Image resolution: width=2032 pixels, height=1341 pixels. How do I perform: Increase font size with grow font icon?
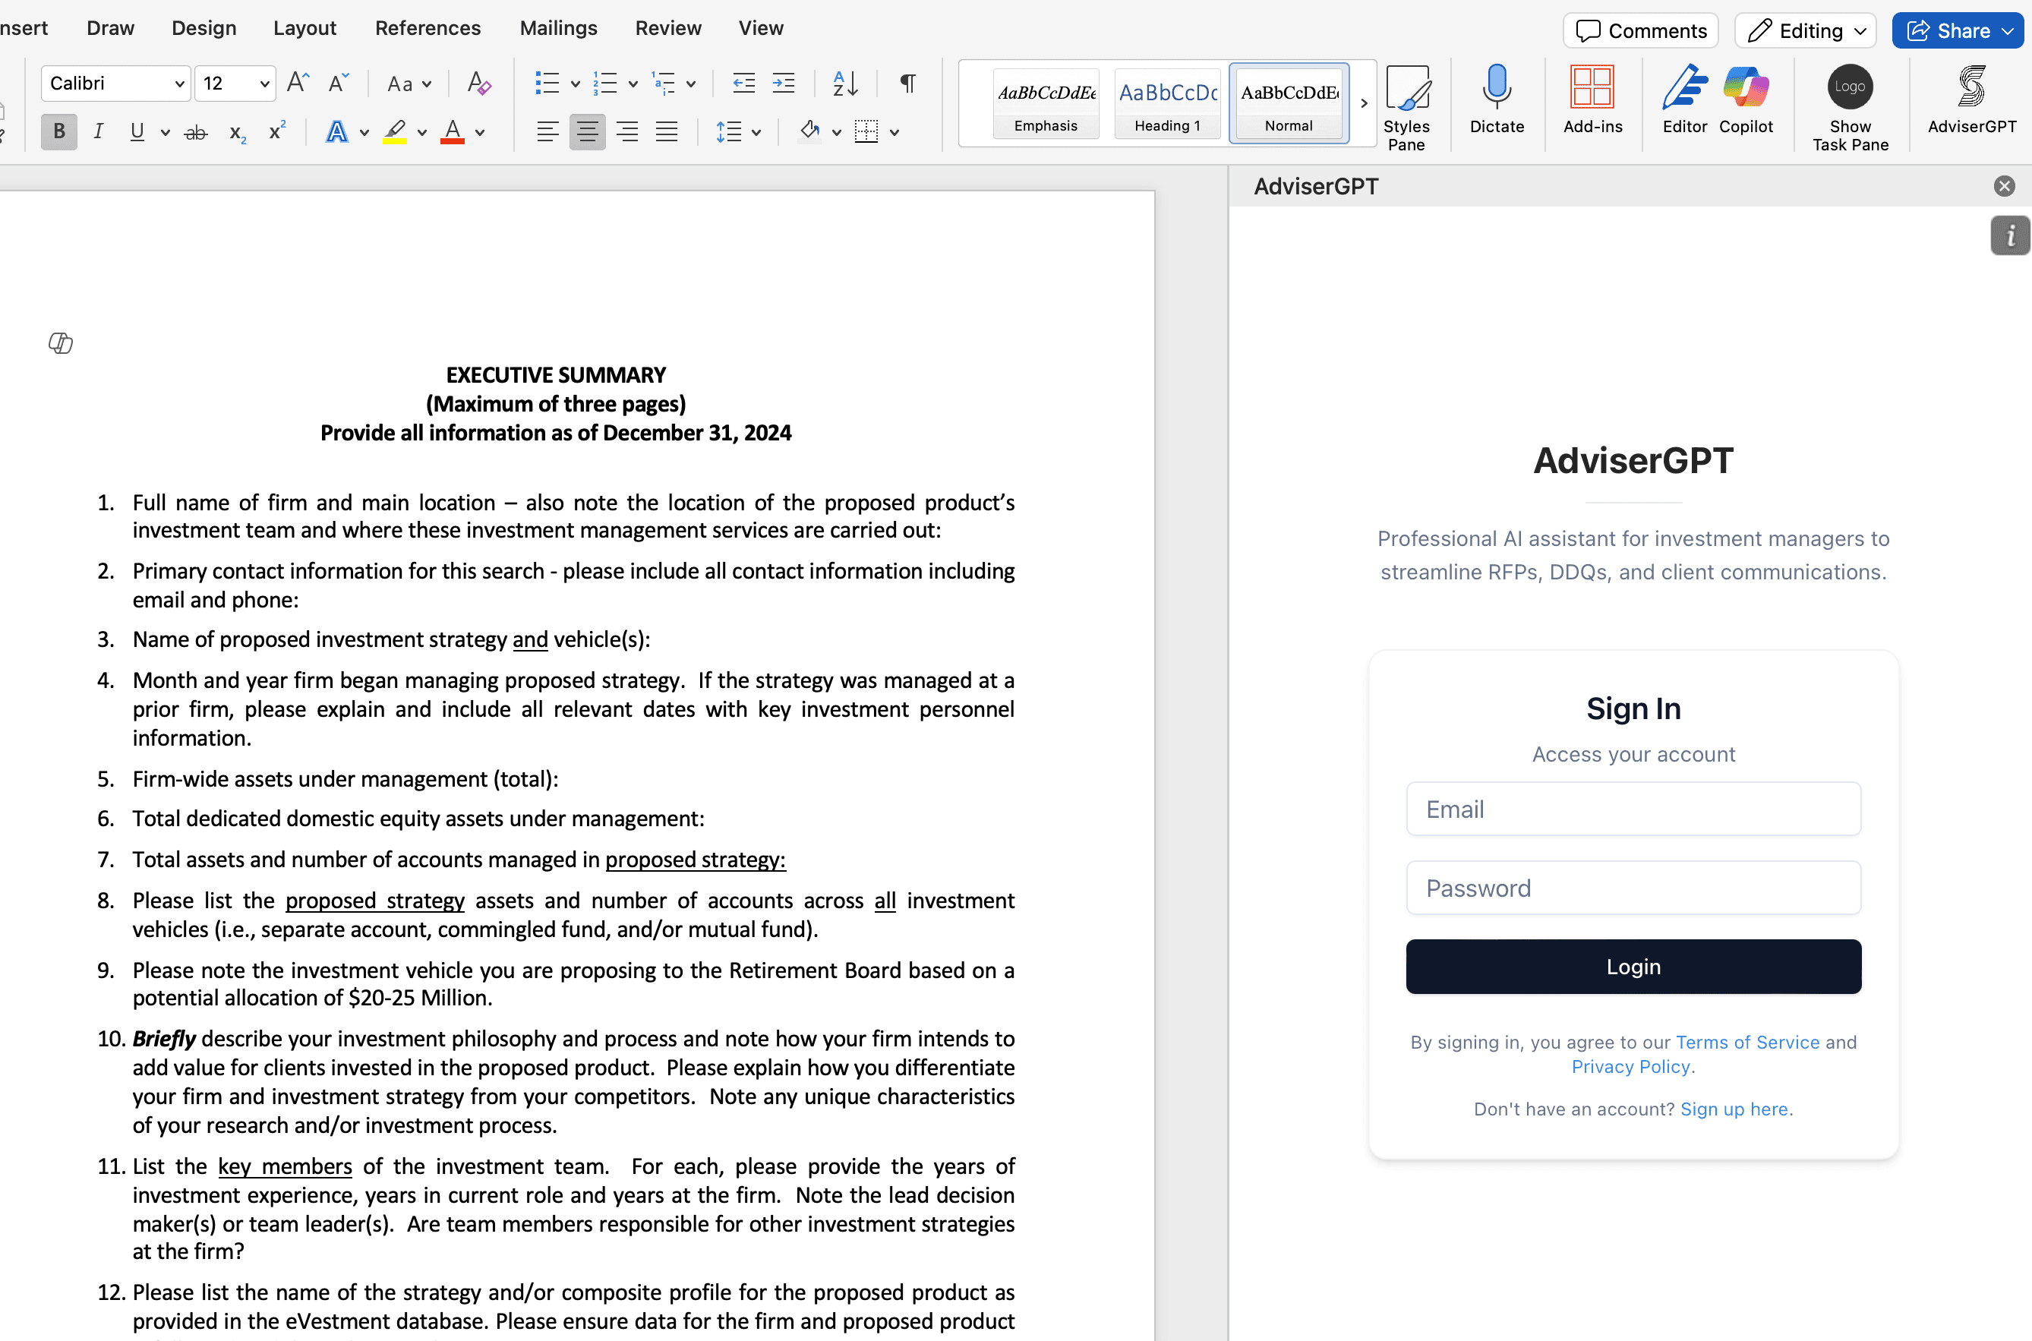(x=298, y=83)
